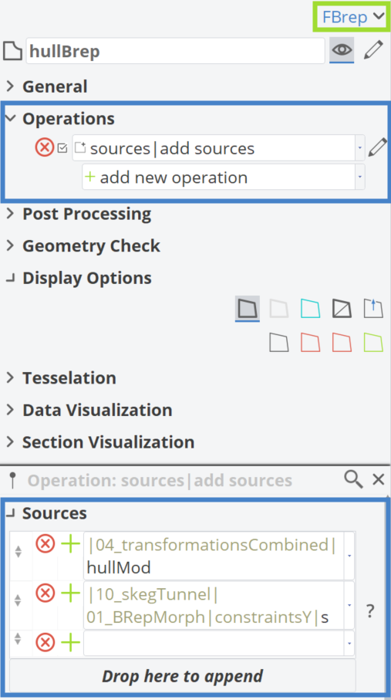391x700 pixels.
Task: Select the diagonal-split surface display icon
Action: click(342, 309)
